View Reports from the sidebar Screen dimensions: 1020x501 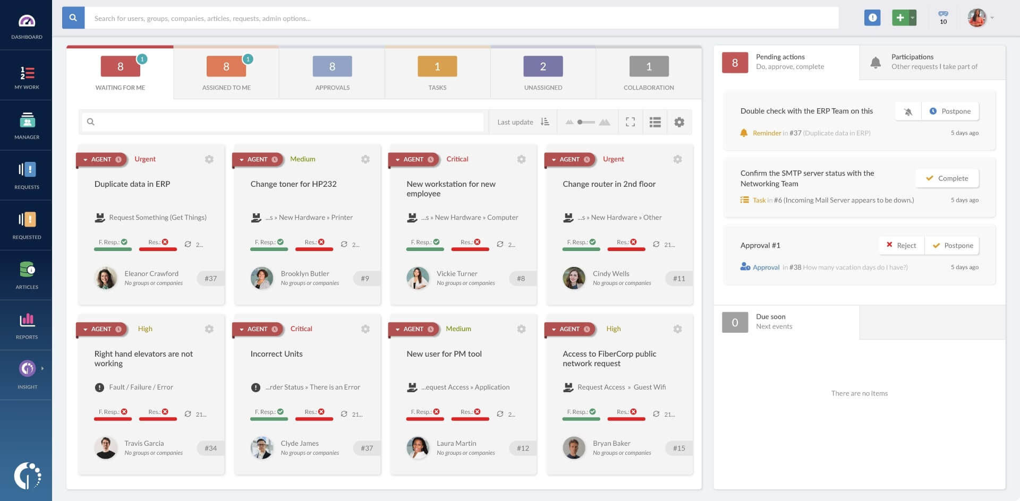(26, 324)
